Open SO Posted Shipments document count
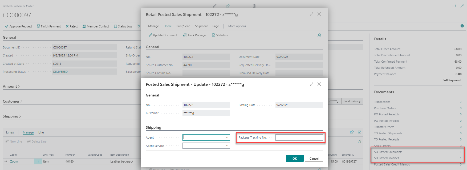The width and height of the screenshot is (467, 170). (460, 152)
